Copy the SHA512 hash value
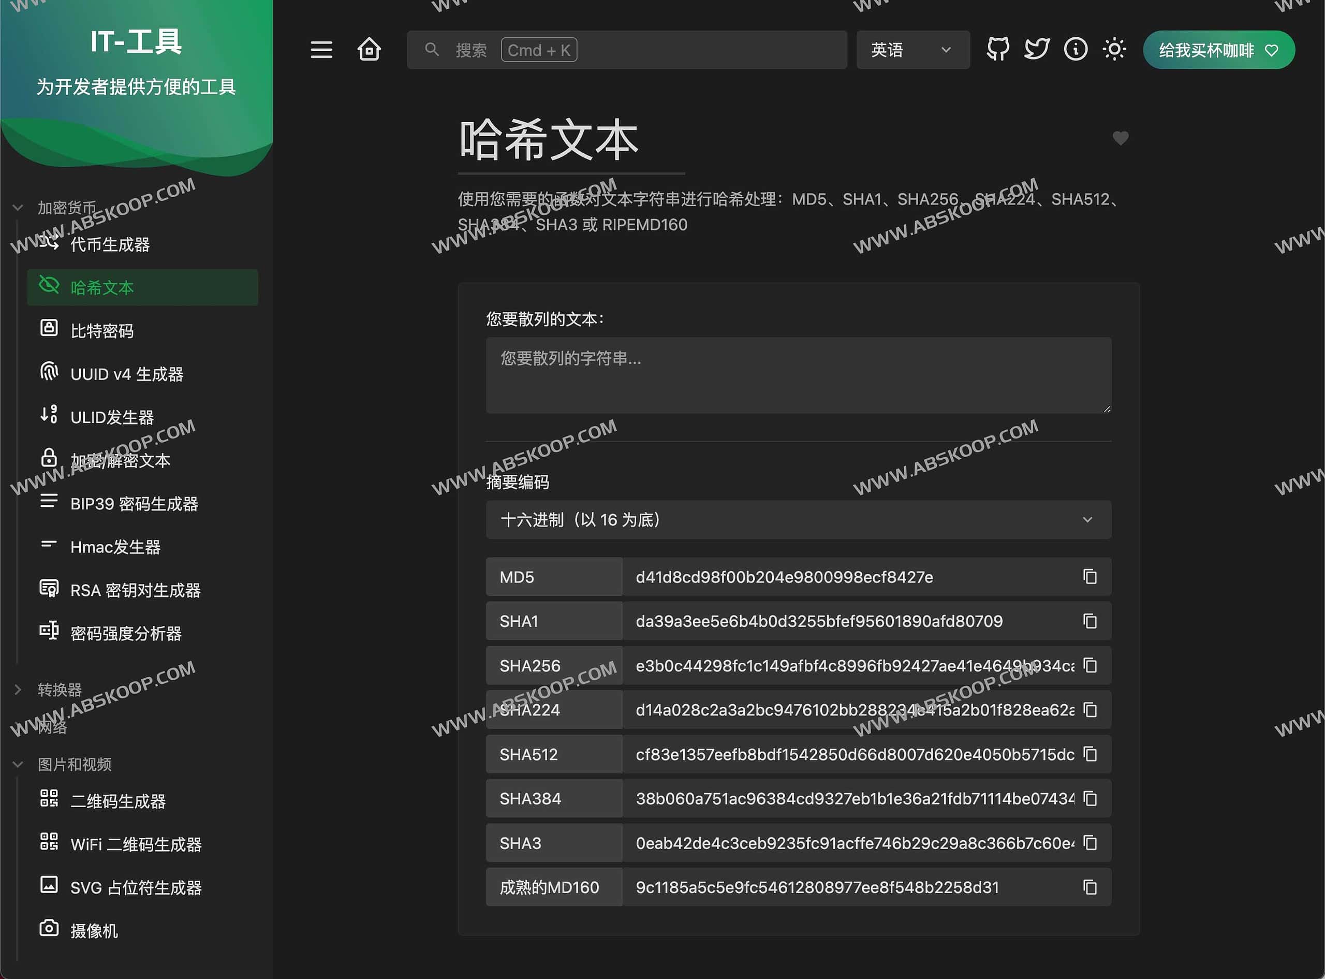 coord(1090,754)
